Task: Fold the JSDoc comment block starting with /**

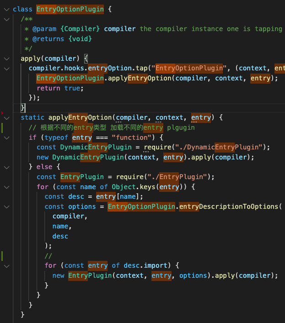Action: tap(6, 20)
